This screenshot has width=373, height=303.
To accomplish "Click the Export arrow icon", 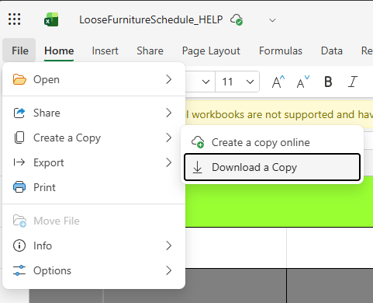I will pyautogui.click(x=19, y=162).
